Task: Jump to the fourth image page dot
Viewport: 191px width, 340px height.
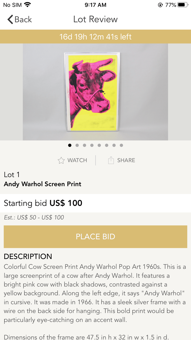Action: 92,145
